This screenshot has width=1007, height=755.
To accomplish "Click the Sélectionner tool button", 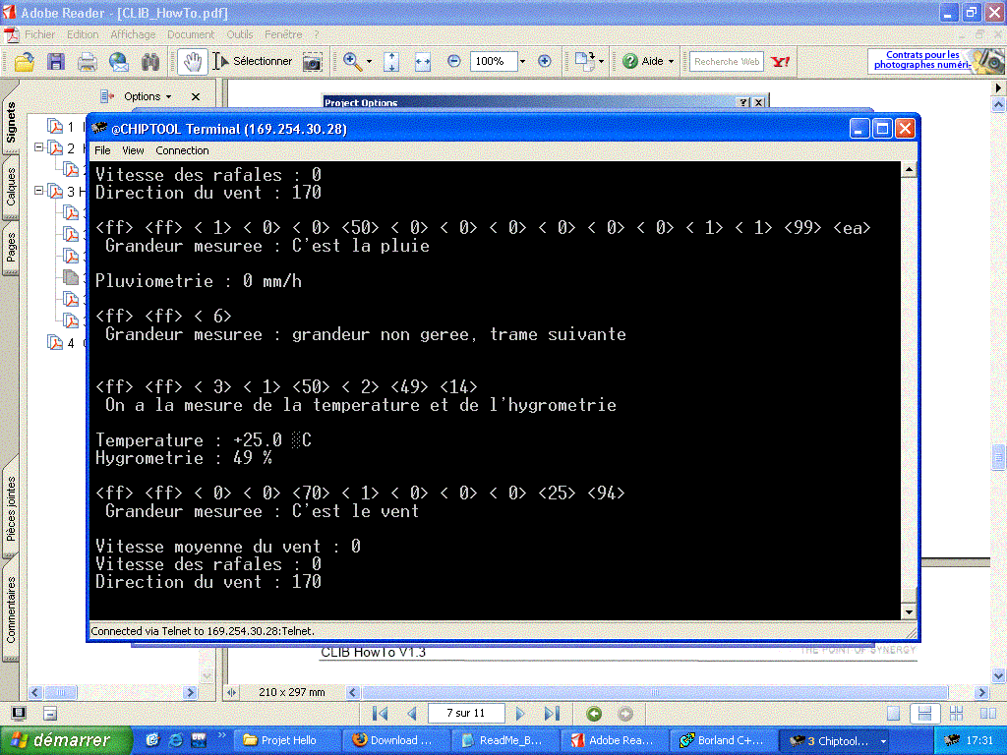I will 253,61.
